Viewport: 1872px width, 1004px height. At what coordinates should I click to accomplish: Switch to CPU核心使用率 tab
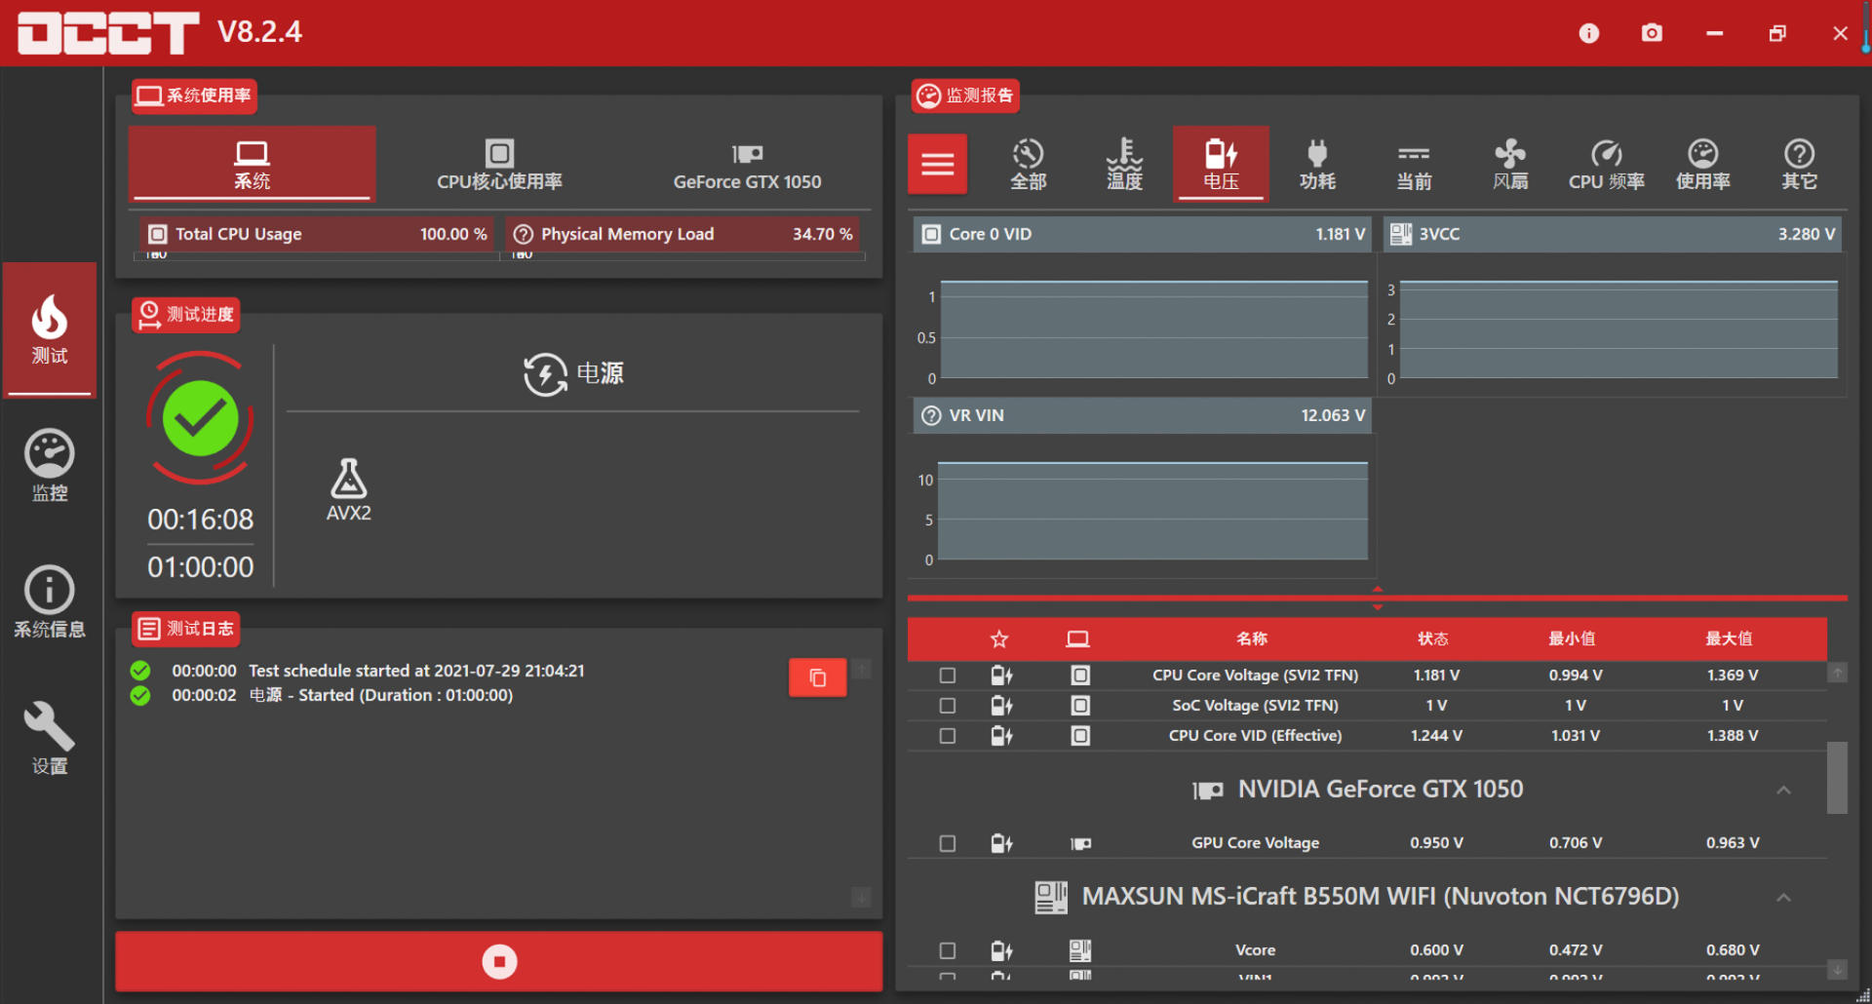tap(499, 164)
